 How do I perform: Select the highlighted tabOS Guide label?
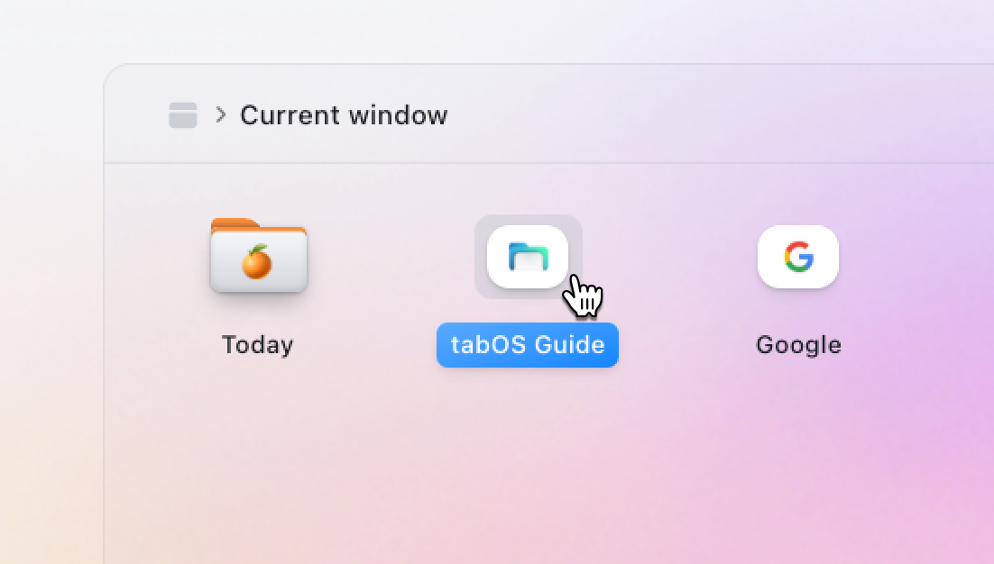pos(528,345)
